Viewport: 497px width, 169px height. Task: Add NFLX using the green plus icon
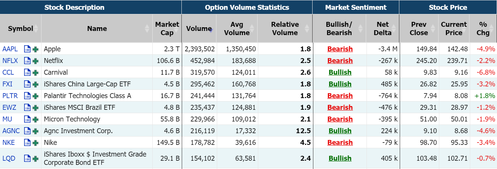point(35,61)
